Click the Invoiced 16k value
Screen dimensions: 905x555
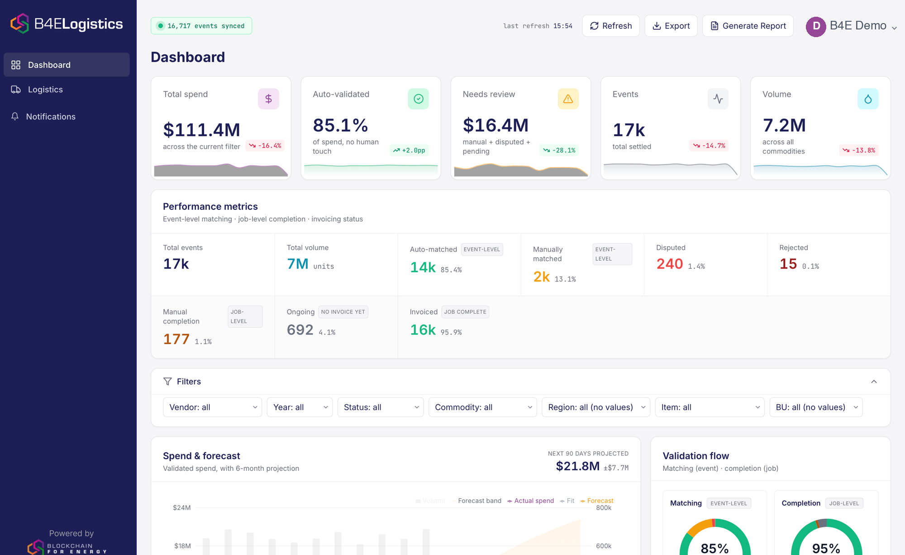point(423,330)
